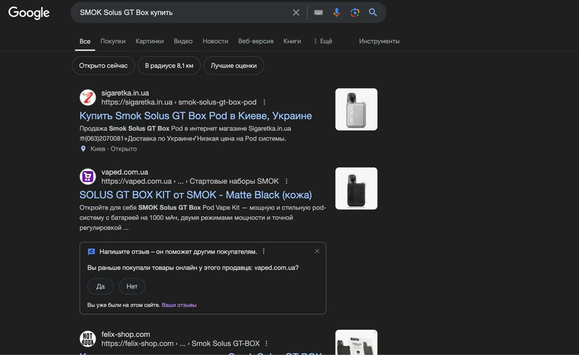This screenshot has width=579, height=355.
Task: Click the search input field
Action: (181, 13)
